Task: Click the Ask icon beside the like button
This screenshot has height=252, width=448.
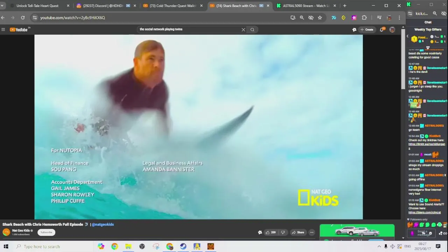Action: point(260,232)
